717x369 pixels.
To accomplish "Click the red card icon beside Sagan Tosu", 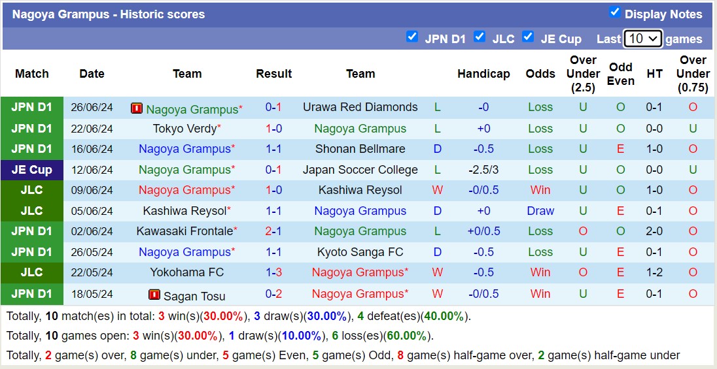I will point(154,295).
